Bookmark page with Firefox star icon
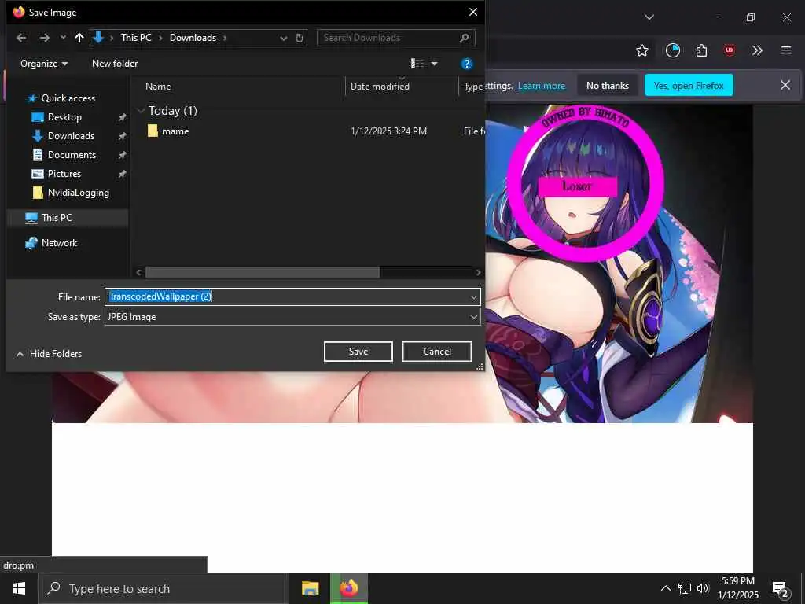Screen dimensions: 805x604 click(641, 50)
